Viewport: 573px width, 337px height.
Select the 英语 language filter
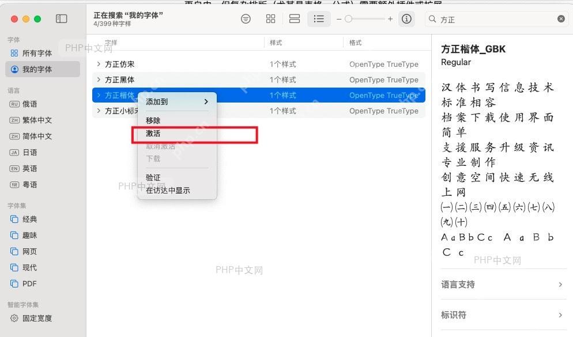tap(23, 168)
